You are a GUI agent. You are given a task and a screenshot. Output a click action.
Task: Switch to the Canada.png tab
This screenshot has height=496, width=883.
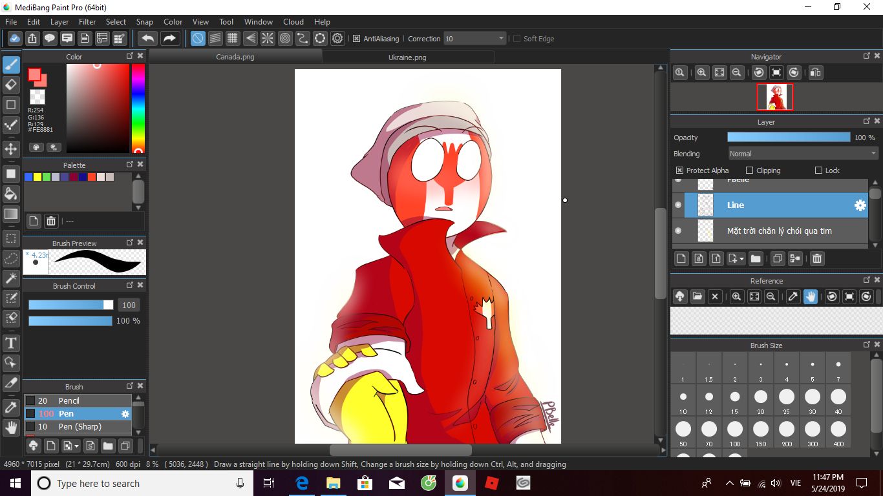(235, 57)
